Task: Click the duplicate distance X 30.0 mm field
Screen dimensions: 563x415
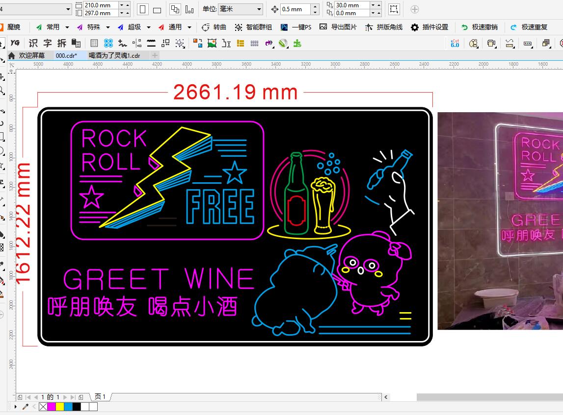Action: [352, 5]
